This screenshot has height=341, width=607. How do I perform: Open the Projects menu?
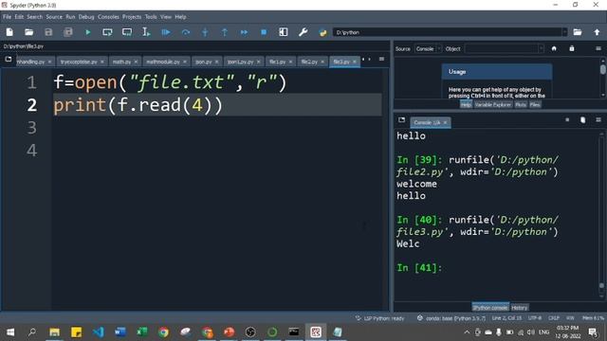(132, 17)
